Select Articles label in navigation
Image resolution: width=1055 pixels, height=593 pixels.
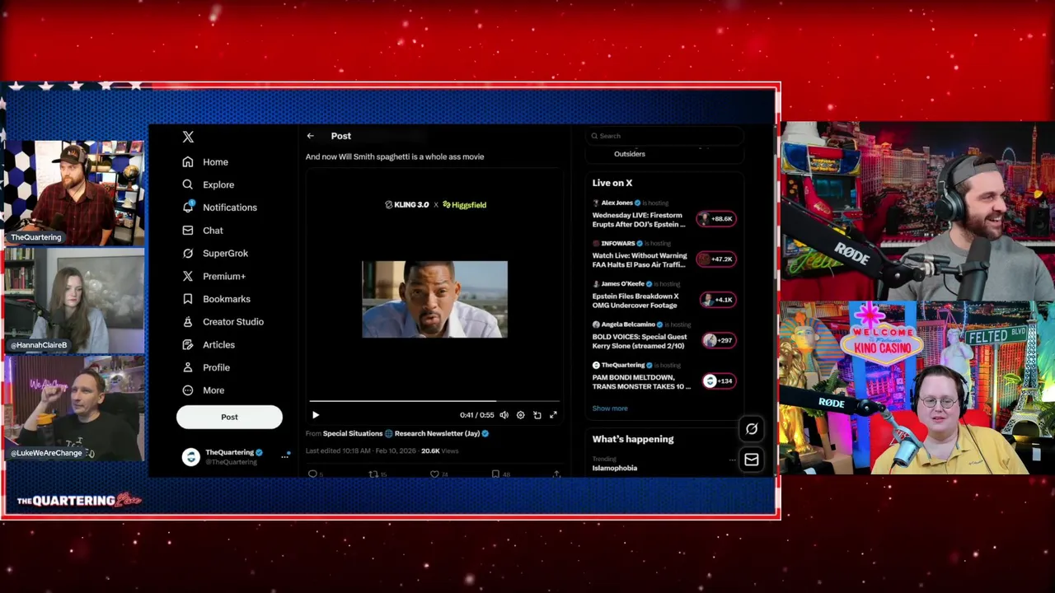pos(219,345)
